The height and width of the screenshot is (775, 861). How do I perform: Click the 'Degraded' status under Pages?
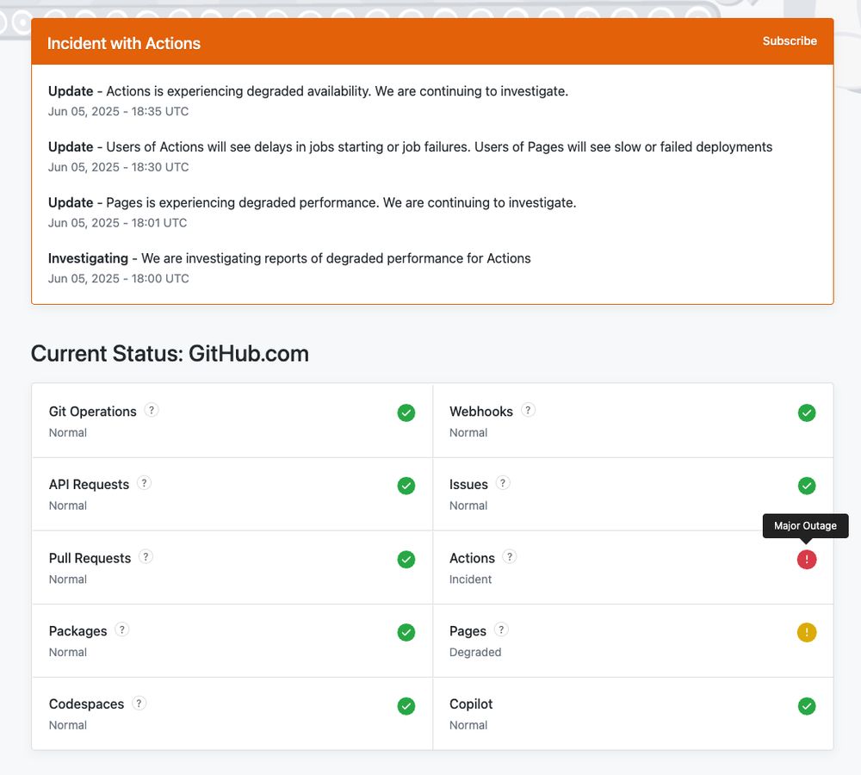[475, 653]
